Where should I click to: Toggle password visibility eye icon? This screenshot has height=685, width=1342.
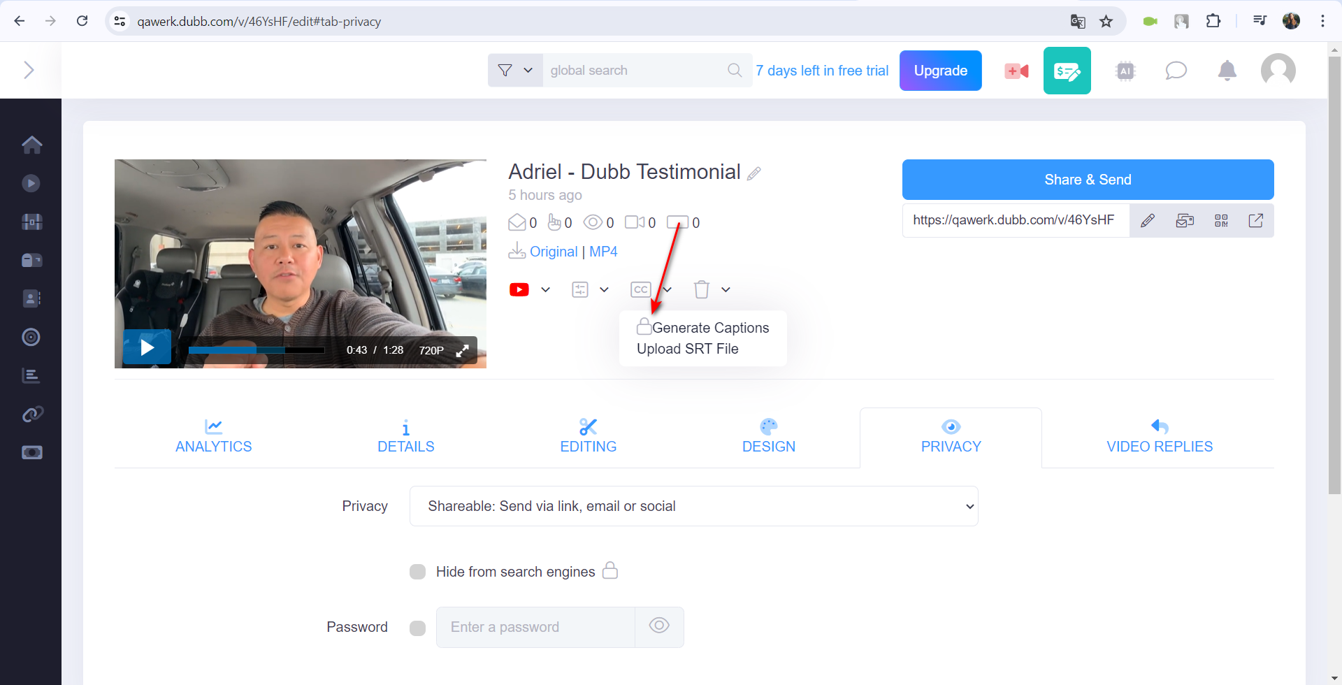(659, 626)
